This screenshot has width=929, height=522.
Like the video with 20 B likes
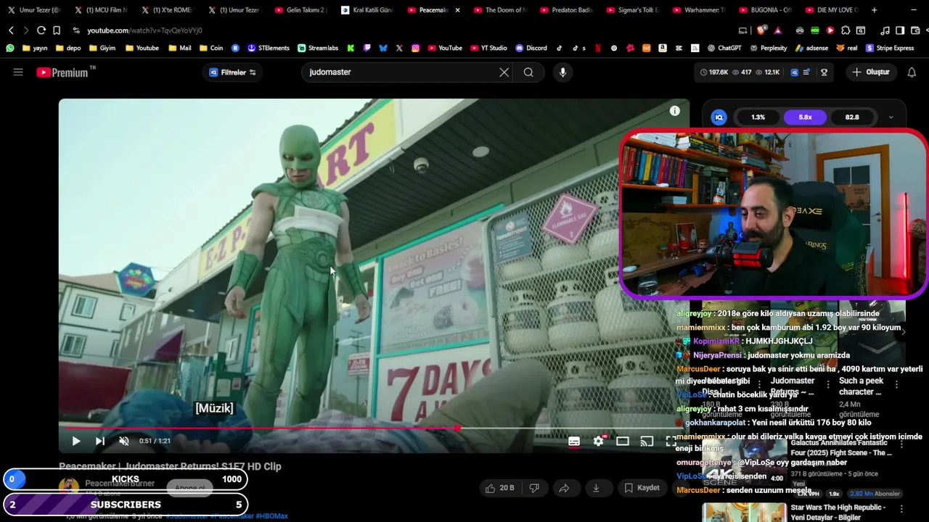click(499, 488)
